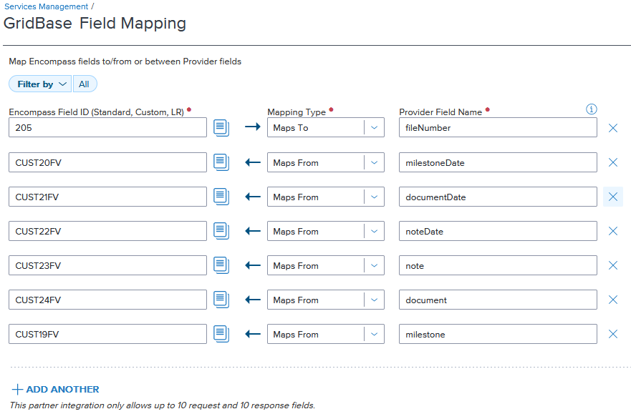Open field list icon beside CUST24FV

click(x=221, y=300)
